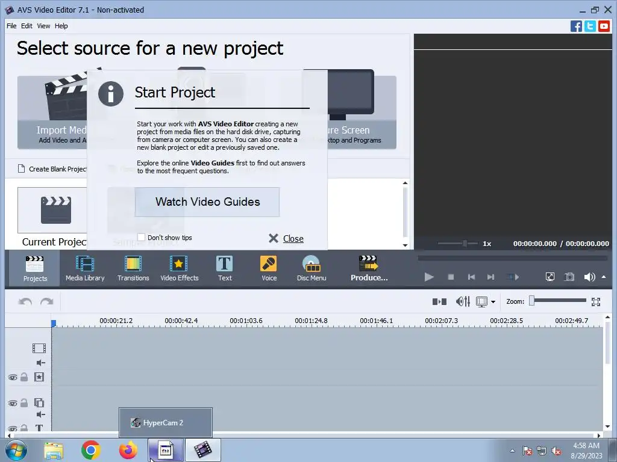
Task: Undo the last action in timeline toolbar
Action: pyautogui.click(x=25, y=302)
